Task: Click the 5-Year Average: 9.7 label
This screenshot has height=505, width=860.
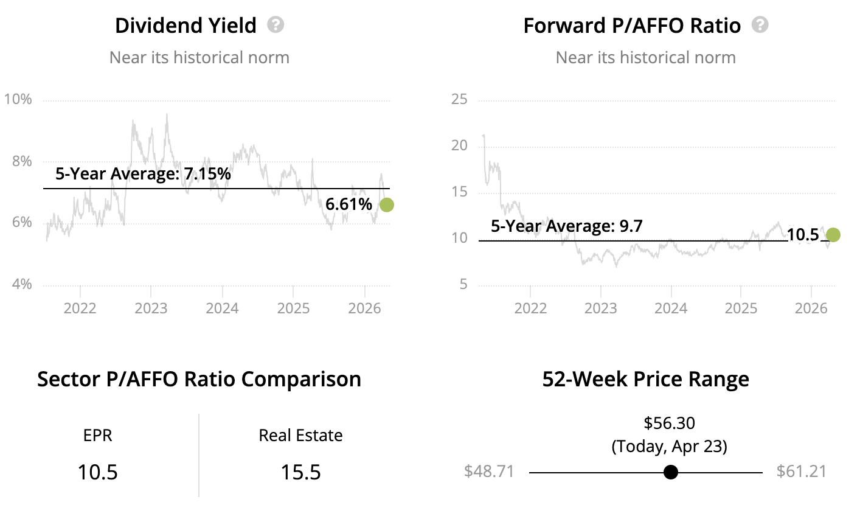Action: 567,226
